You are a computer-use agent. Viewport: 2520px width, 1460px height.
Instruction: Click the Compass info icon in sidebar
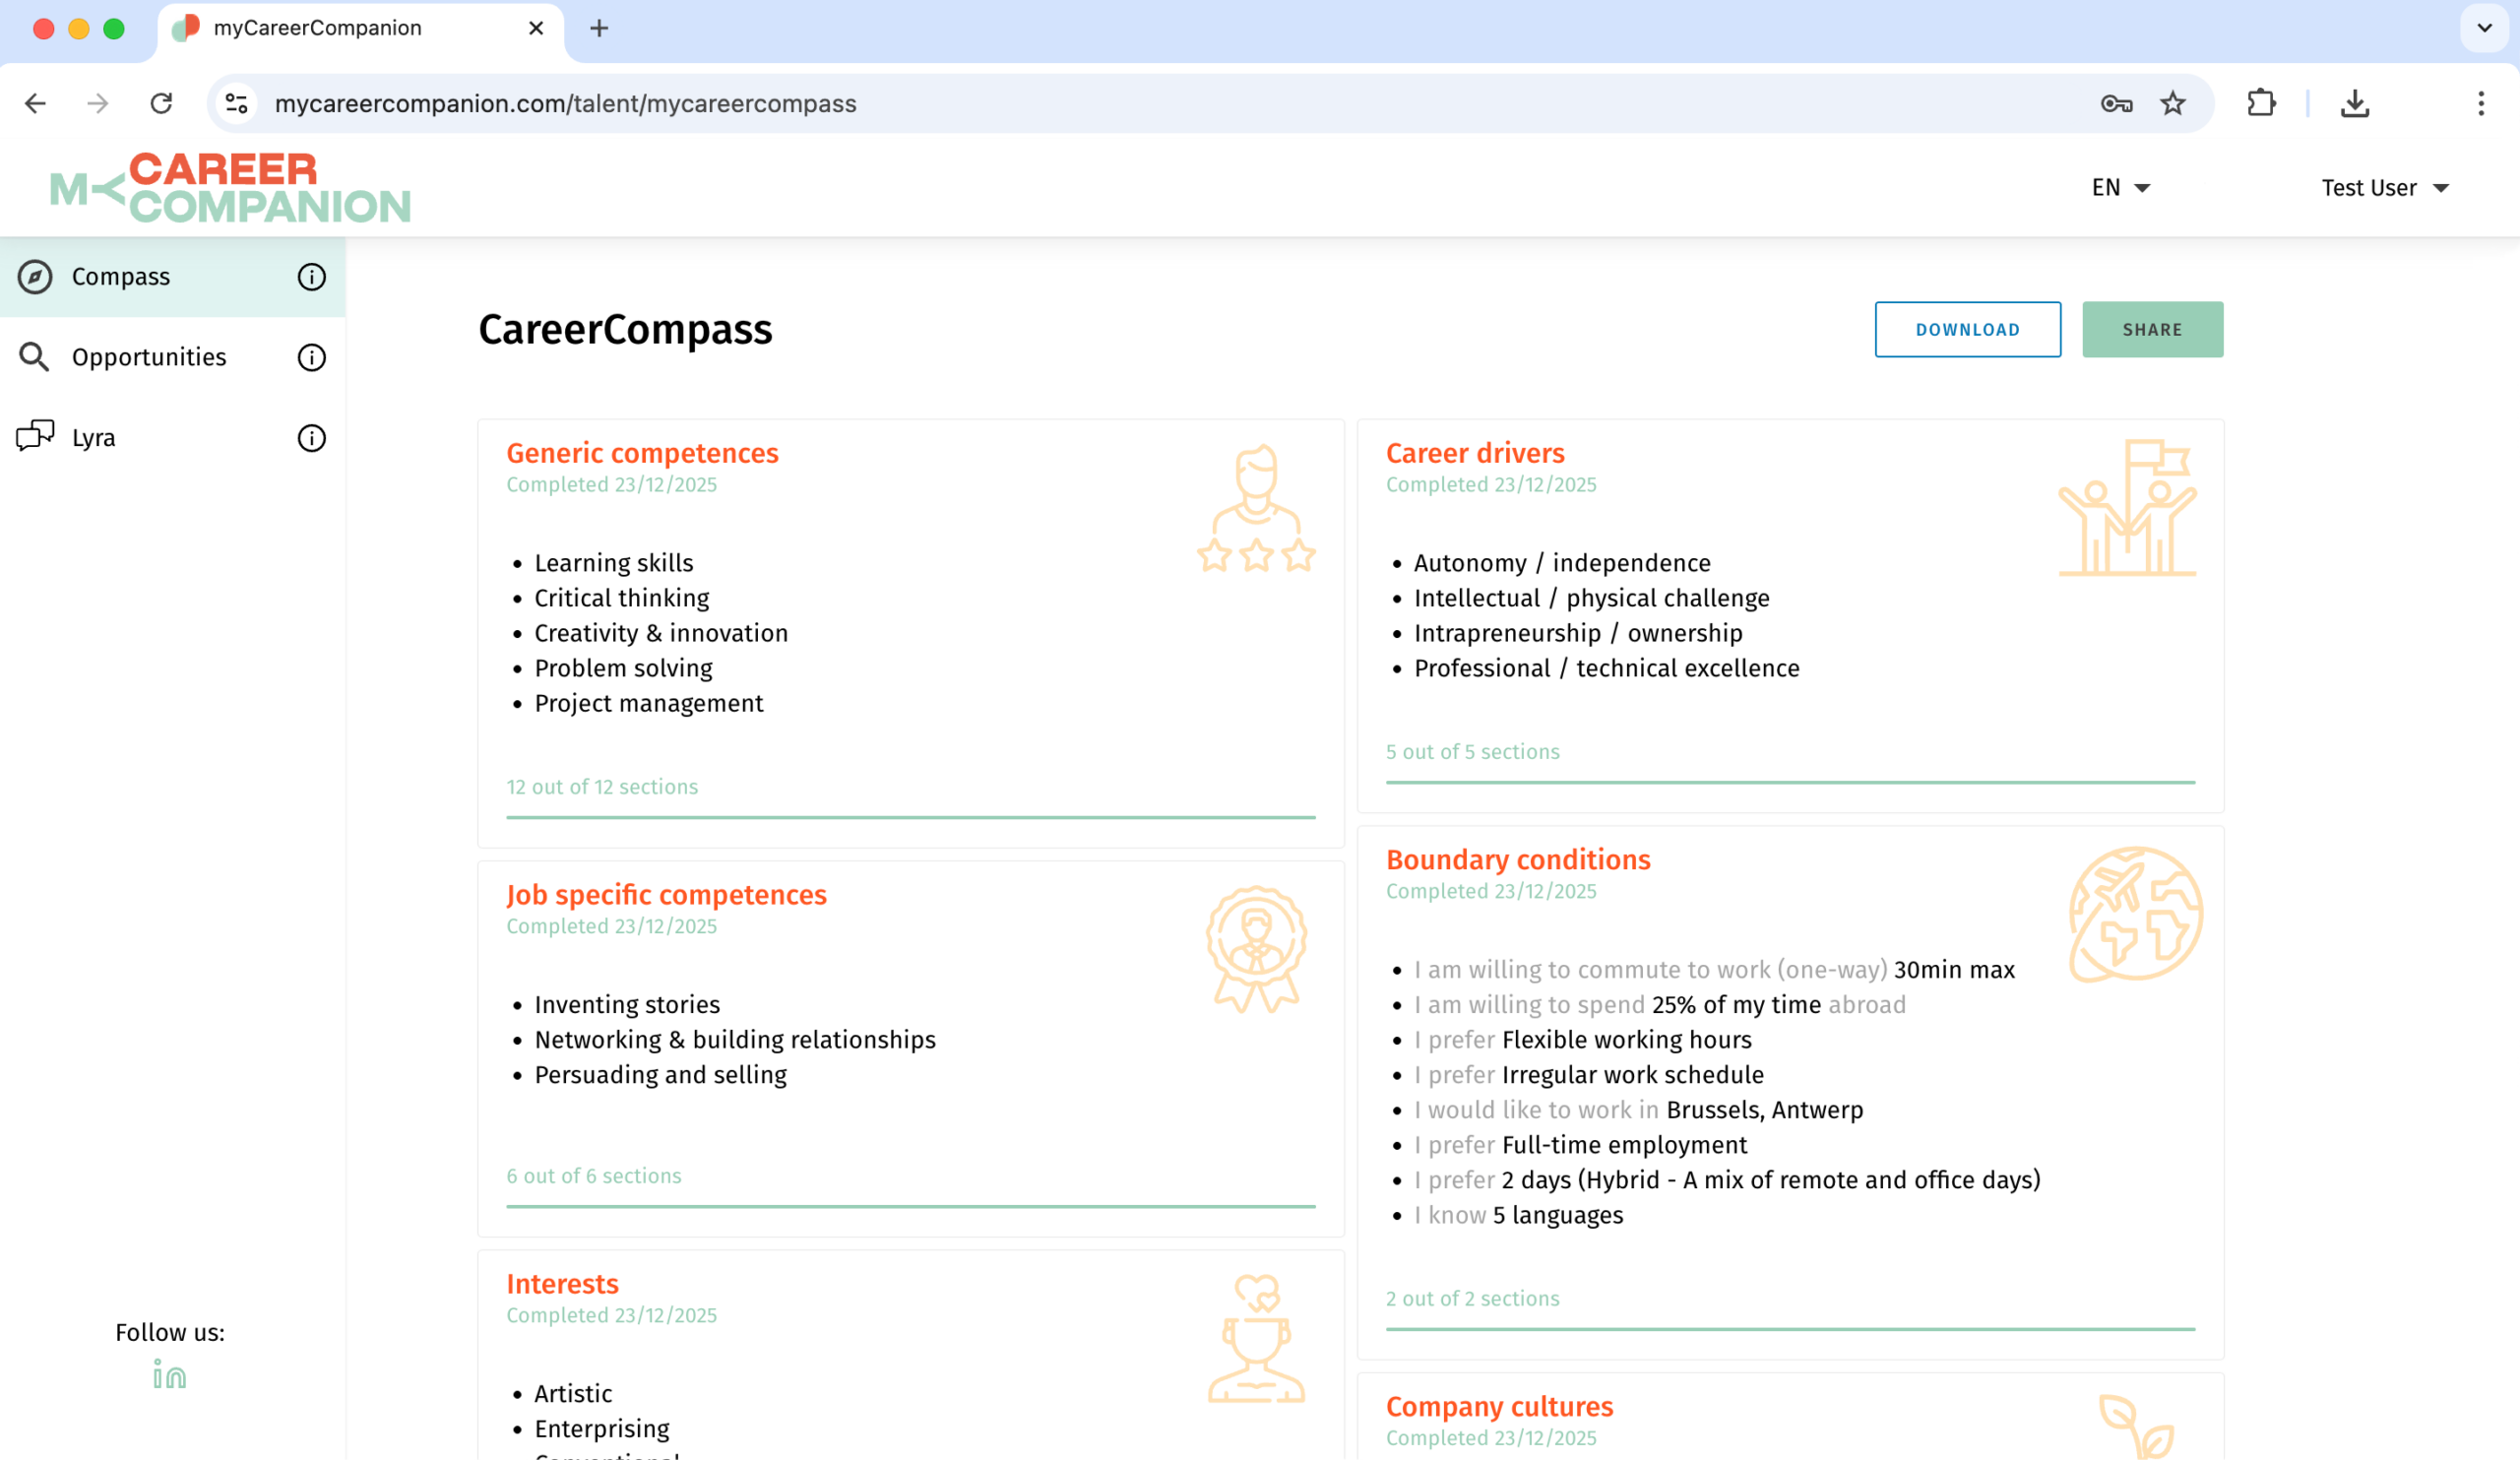[311, 277]
